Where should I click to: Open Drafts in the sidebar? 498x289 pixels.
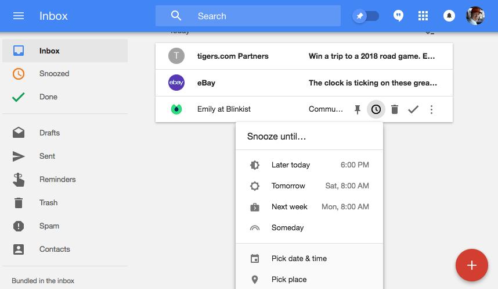click(65, 133)
